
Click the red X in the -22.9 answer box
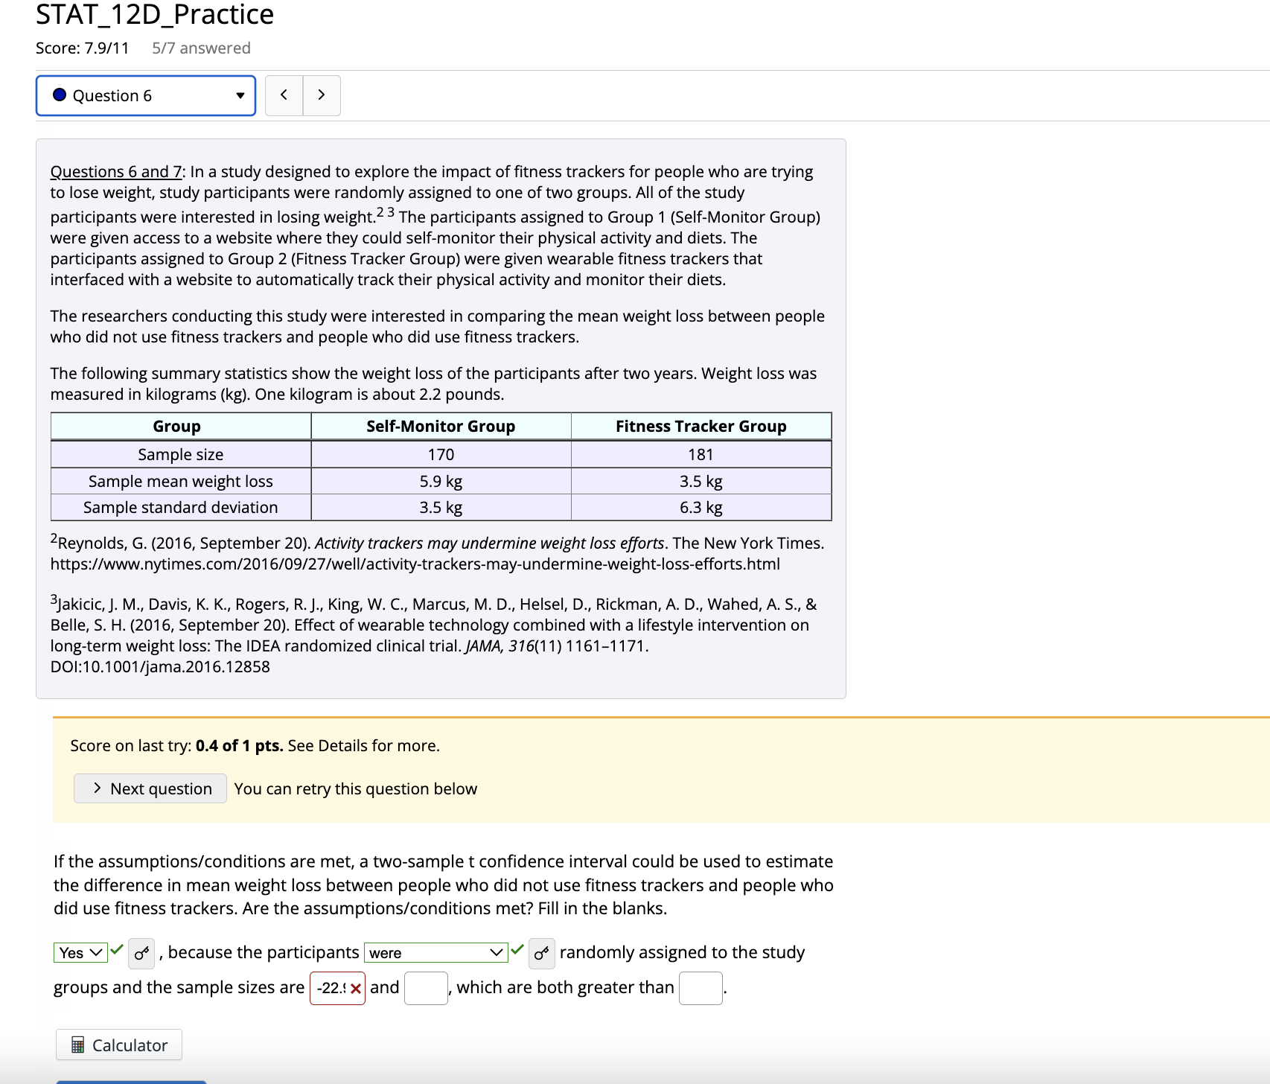click(355, 988)
